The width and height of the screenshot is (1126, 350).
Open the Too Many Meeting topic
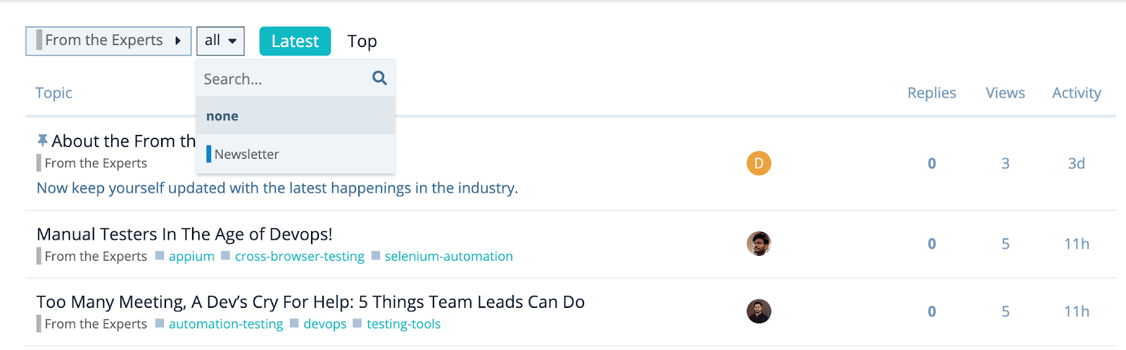point(310,302)
